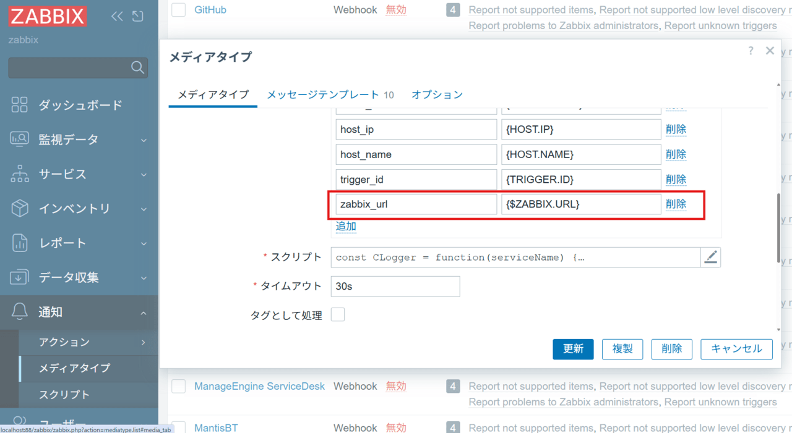Click the Dashboard grid icon
792x433 pixels.
click(20, 105)
